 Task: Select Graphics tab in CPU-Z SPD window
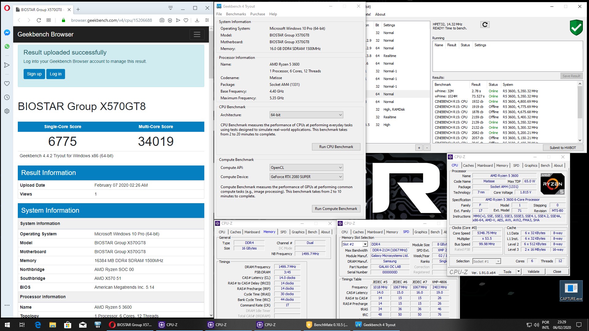click(421, 232)
